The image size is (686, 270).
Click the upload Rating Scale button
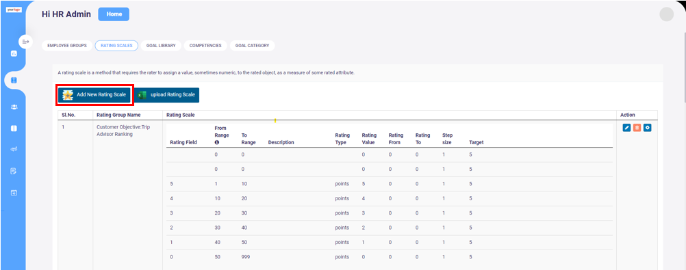[166, 95]
